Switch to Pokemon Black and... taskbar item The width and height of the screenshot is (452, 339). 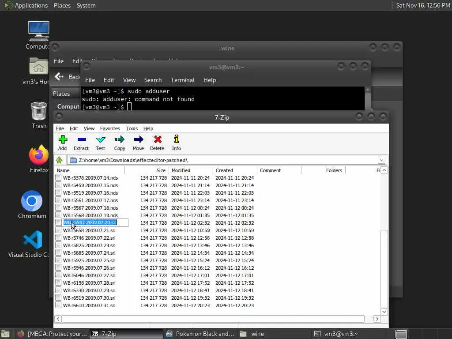pyautogui.click(x=201, y=334)
